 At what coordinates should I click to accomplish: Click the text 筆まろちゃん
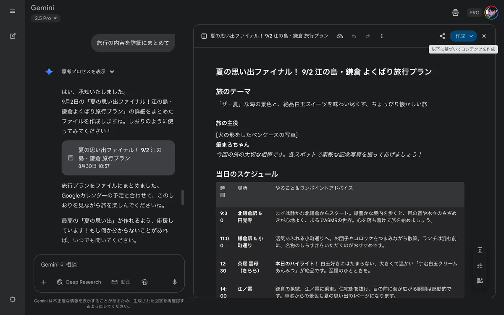(x=233, y=144)
